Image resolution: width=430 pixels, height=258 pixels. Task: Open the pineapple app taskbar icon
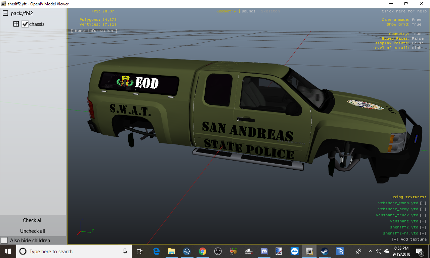233,251
